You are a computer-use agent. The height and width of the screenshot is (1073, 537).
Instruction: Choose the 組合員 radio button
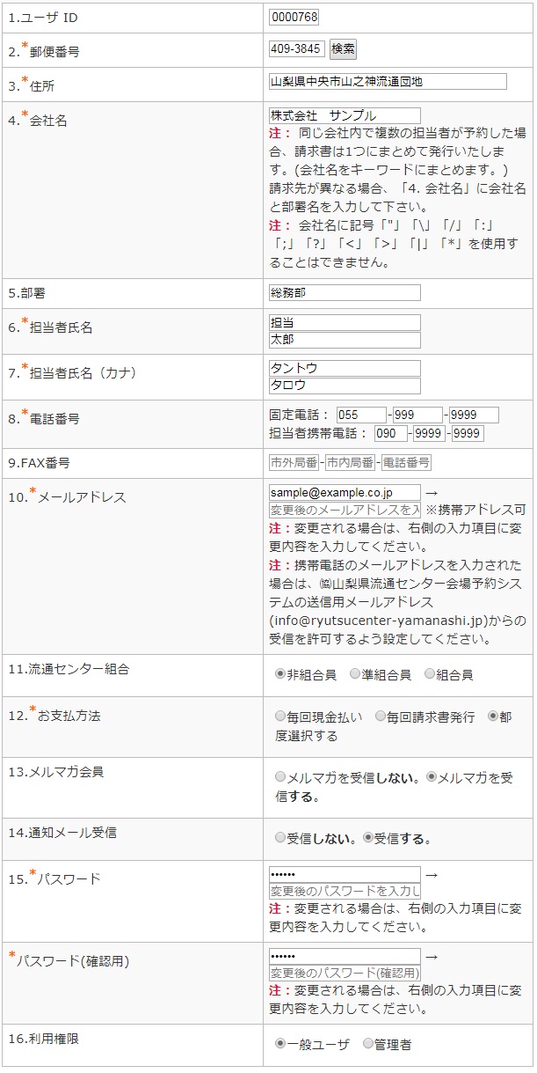click(x=430, y=674)
